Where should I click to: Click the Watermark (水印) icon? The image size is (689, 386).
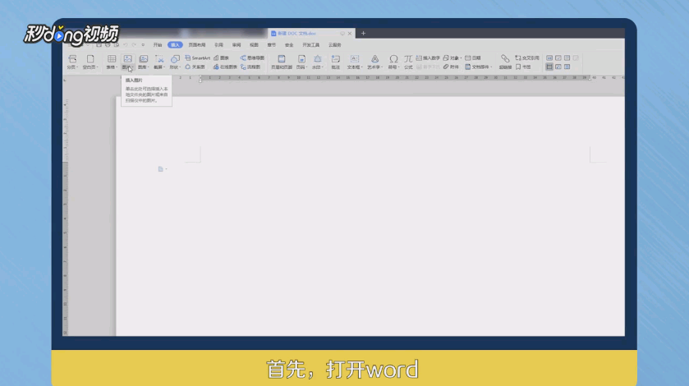click(317, 59)
